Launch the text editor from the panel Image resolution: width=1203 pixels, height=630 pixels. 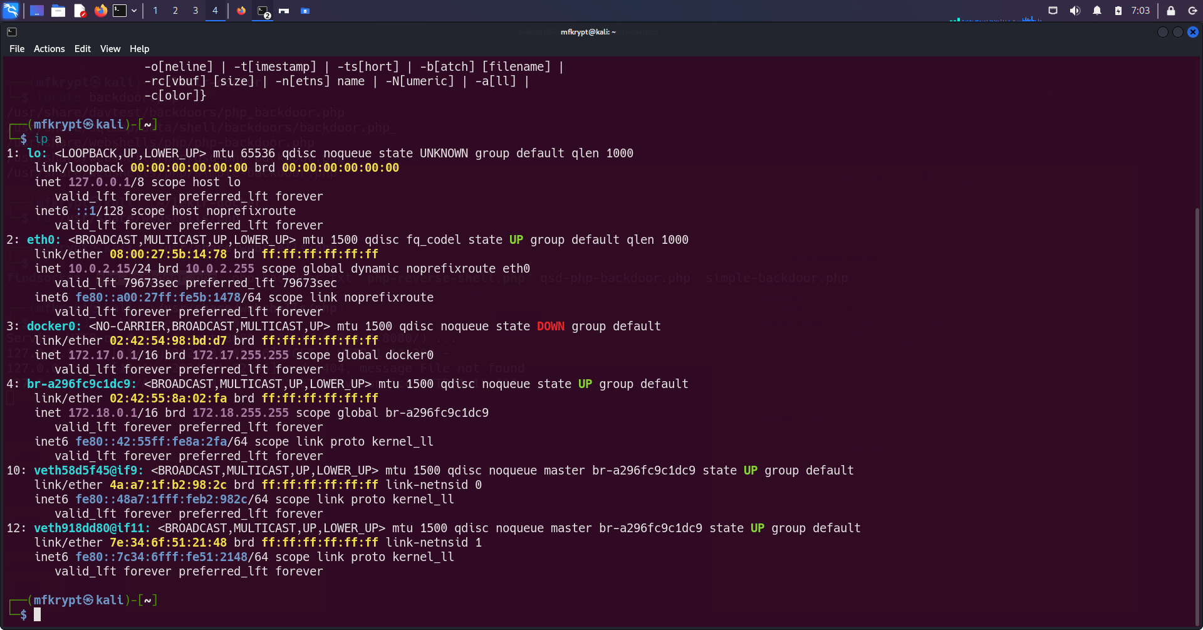point(80,11)
